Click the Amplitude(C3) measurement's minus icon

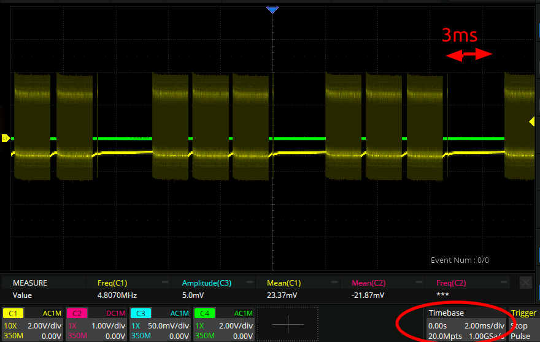click(x=249, y=283)
